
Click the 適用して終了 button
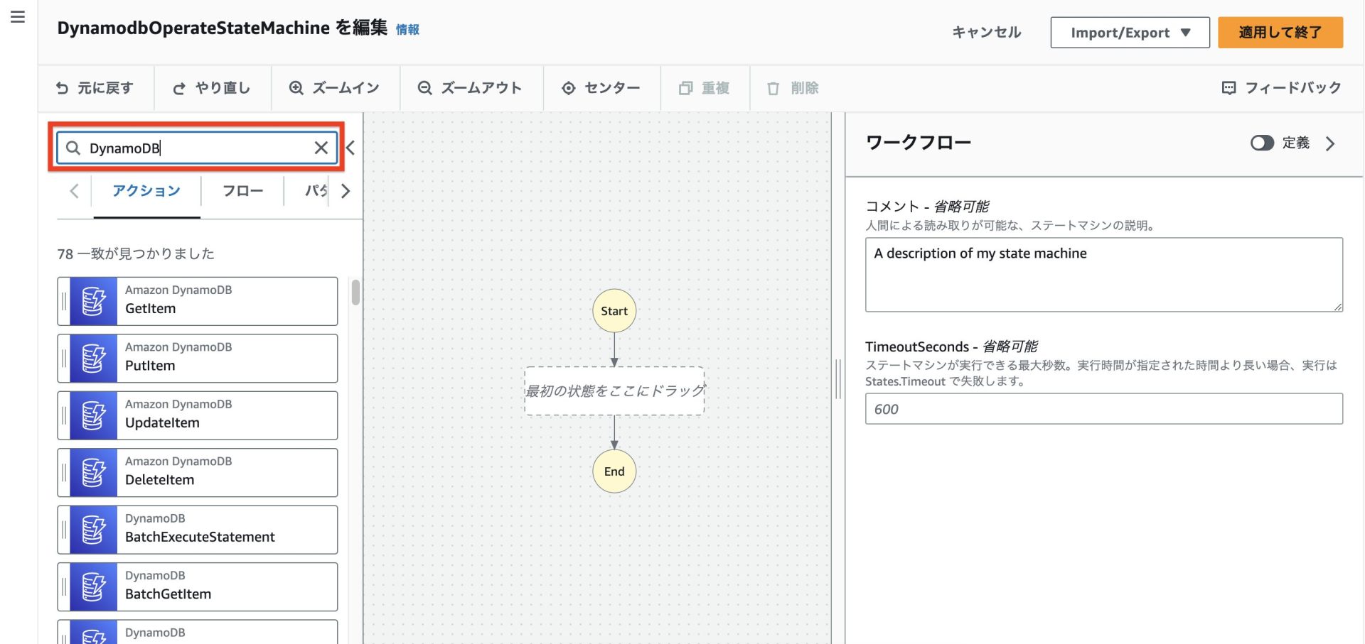[x=1280, y=32]
